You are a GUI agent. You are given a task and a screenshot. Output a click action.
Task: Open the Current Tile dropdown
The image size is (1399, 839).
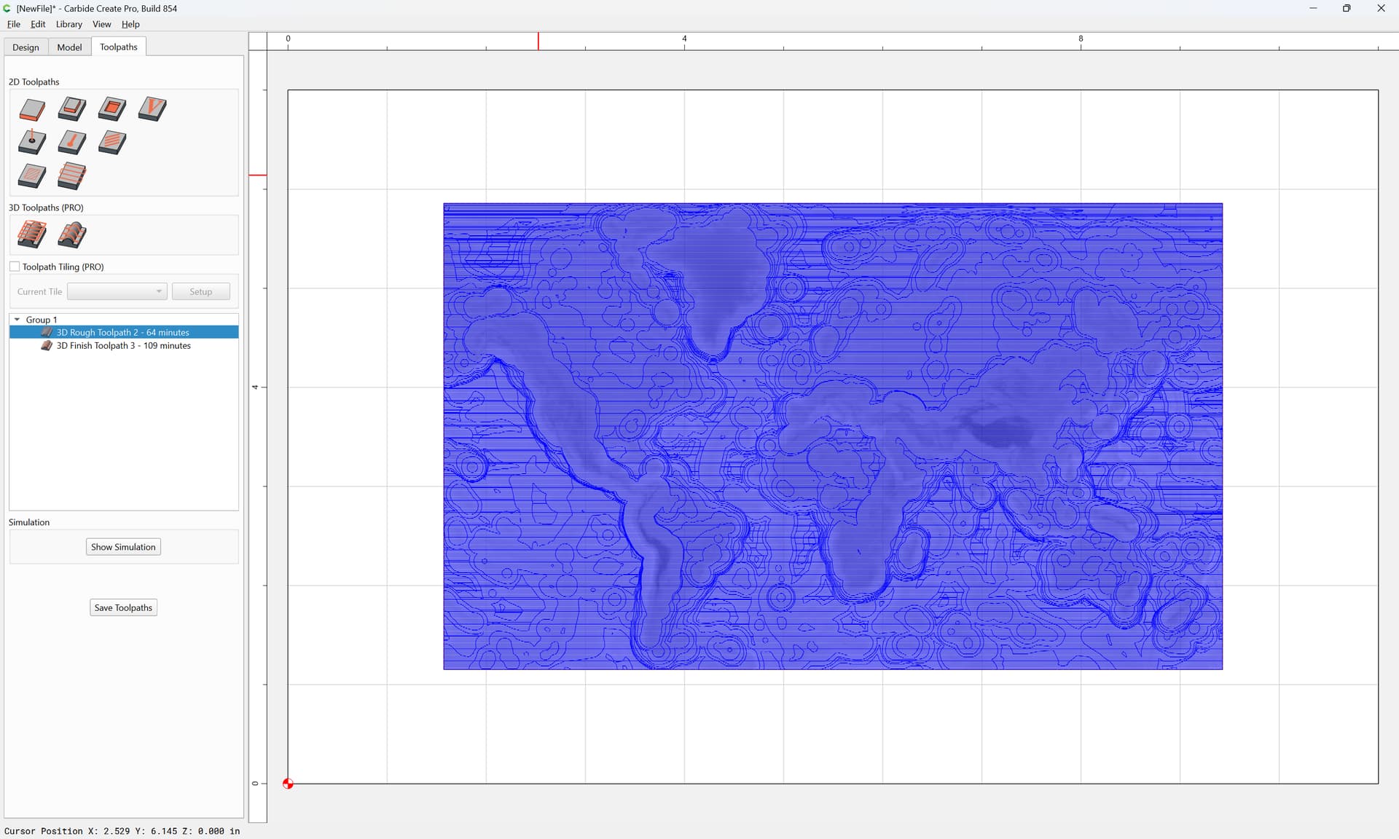117,291
